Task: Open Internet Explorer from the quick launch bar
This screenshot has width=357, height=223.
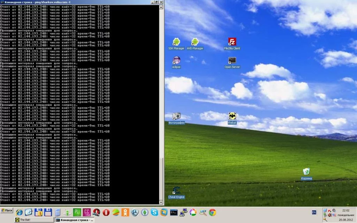Action: coord(20,212)
